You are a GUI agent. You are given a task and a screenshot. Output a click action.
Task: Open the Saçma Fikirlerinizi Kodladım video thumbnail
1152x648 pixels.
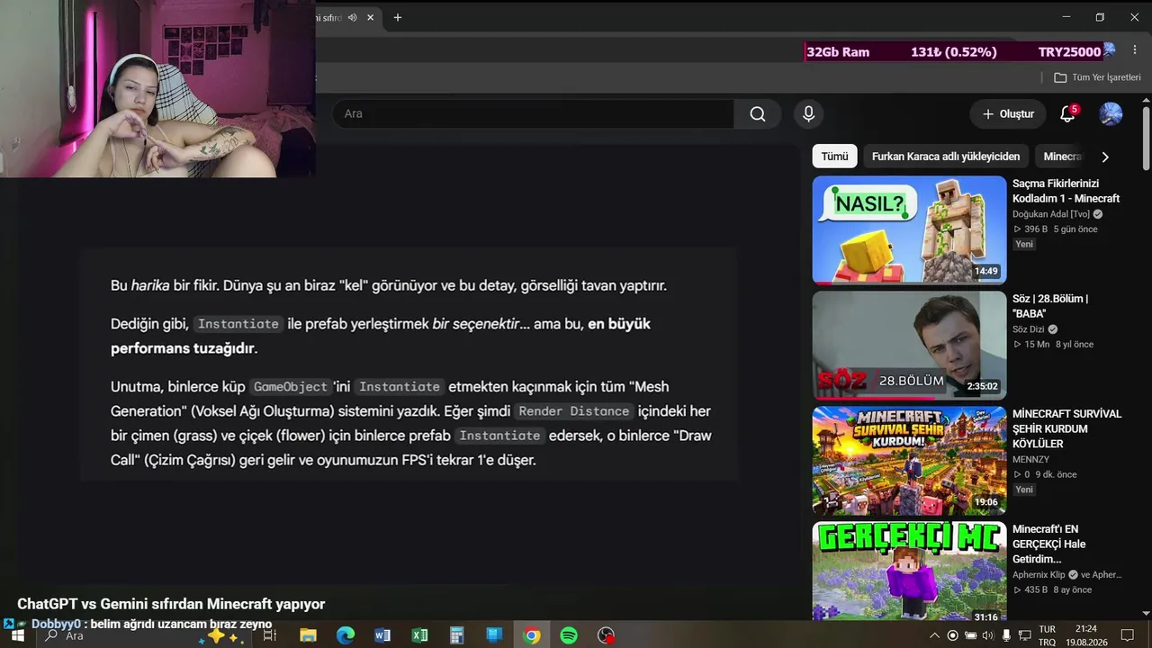[x=909, y=229]
